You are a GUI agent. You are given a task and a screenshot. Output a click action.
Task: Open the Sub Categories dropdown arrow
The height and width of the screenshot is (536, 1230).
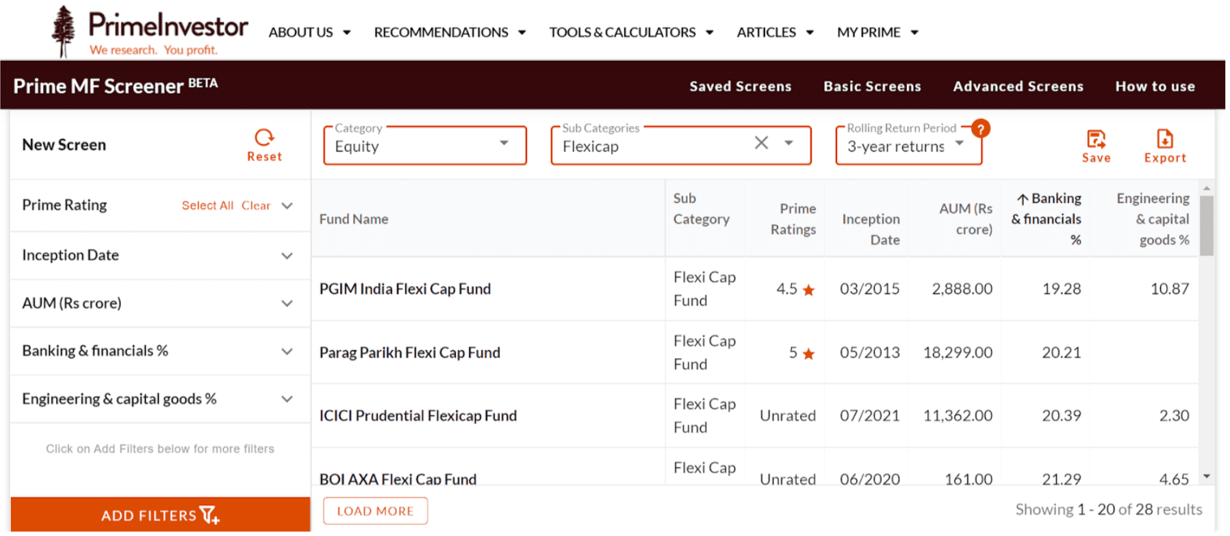click(789, 142)
